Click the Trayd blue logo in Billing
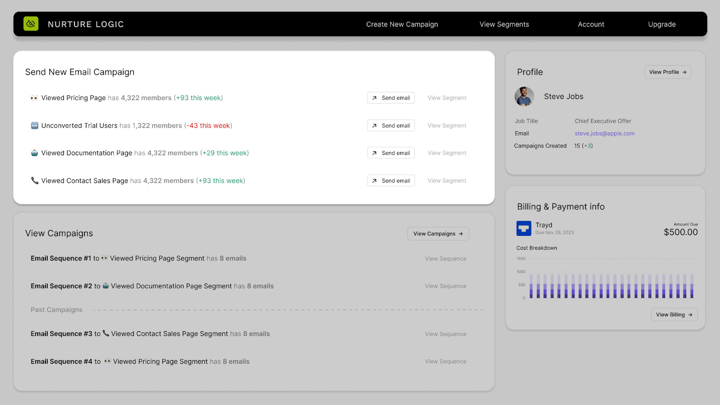 [x=524, y=229]
